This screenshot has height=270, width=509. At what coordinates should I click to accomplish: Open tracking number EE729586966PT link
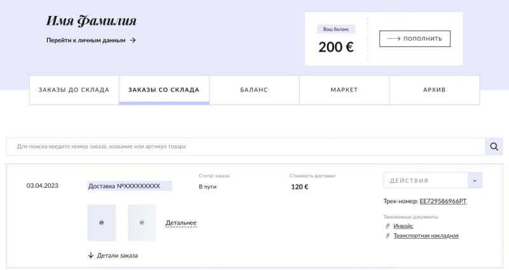tap(443, 201)
